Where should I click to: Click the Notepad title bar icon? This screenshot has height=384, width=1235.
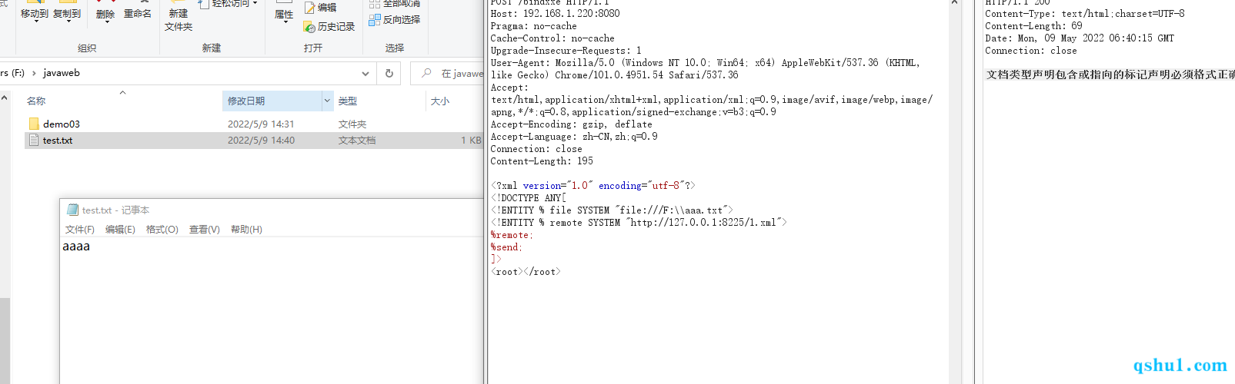point(73,210)
